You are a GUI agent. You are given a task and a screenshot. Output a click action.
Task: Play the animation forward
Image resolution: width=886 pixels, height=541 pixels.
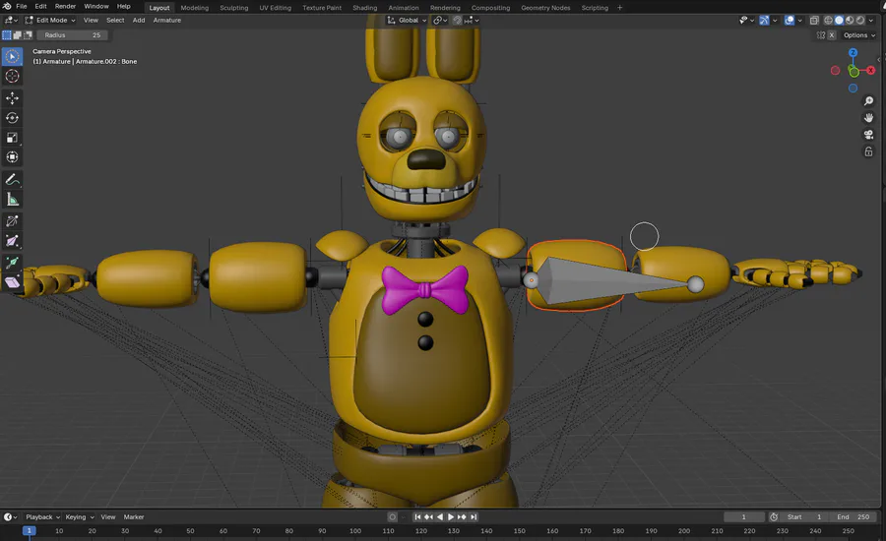(451, 516)
